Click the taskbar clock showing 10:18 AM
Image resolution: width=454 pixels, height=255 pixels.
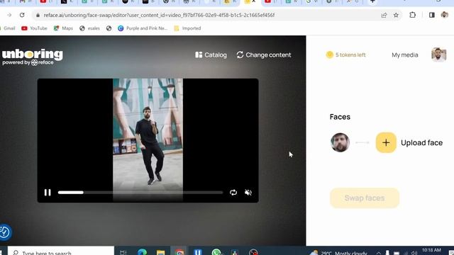click(431, 251)
